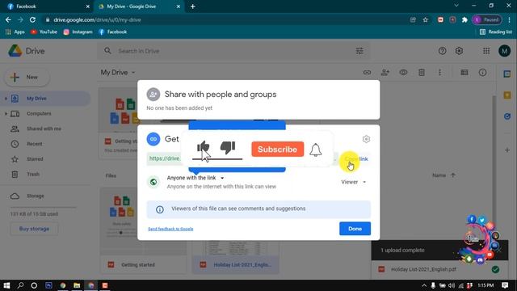
Task: Open Starred in the sidebar
Action: [35, 159]
